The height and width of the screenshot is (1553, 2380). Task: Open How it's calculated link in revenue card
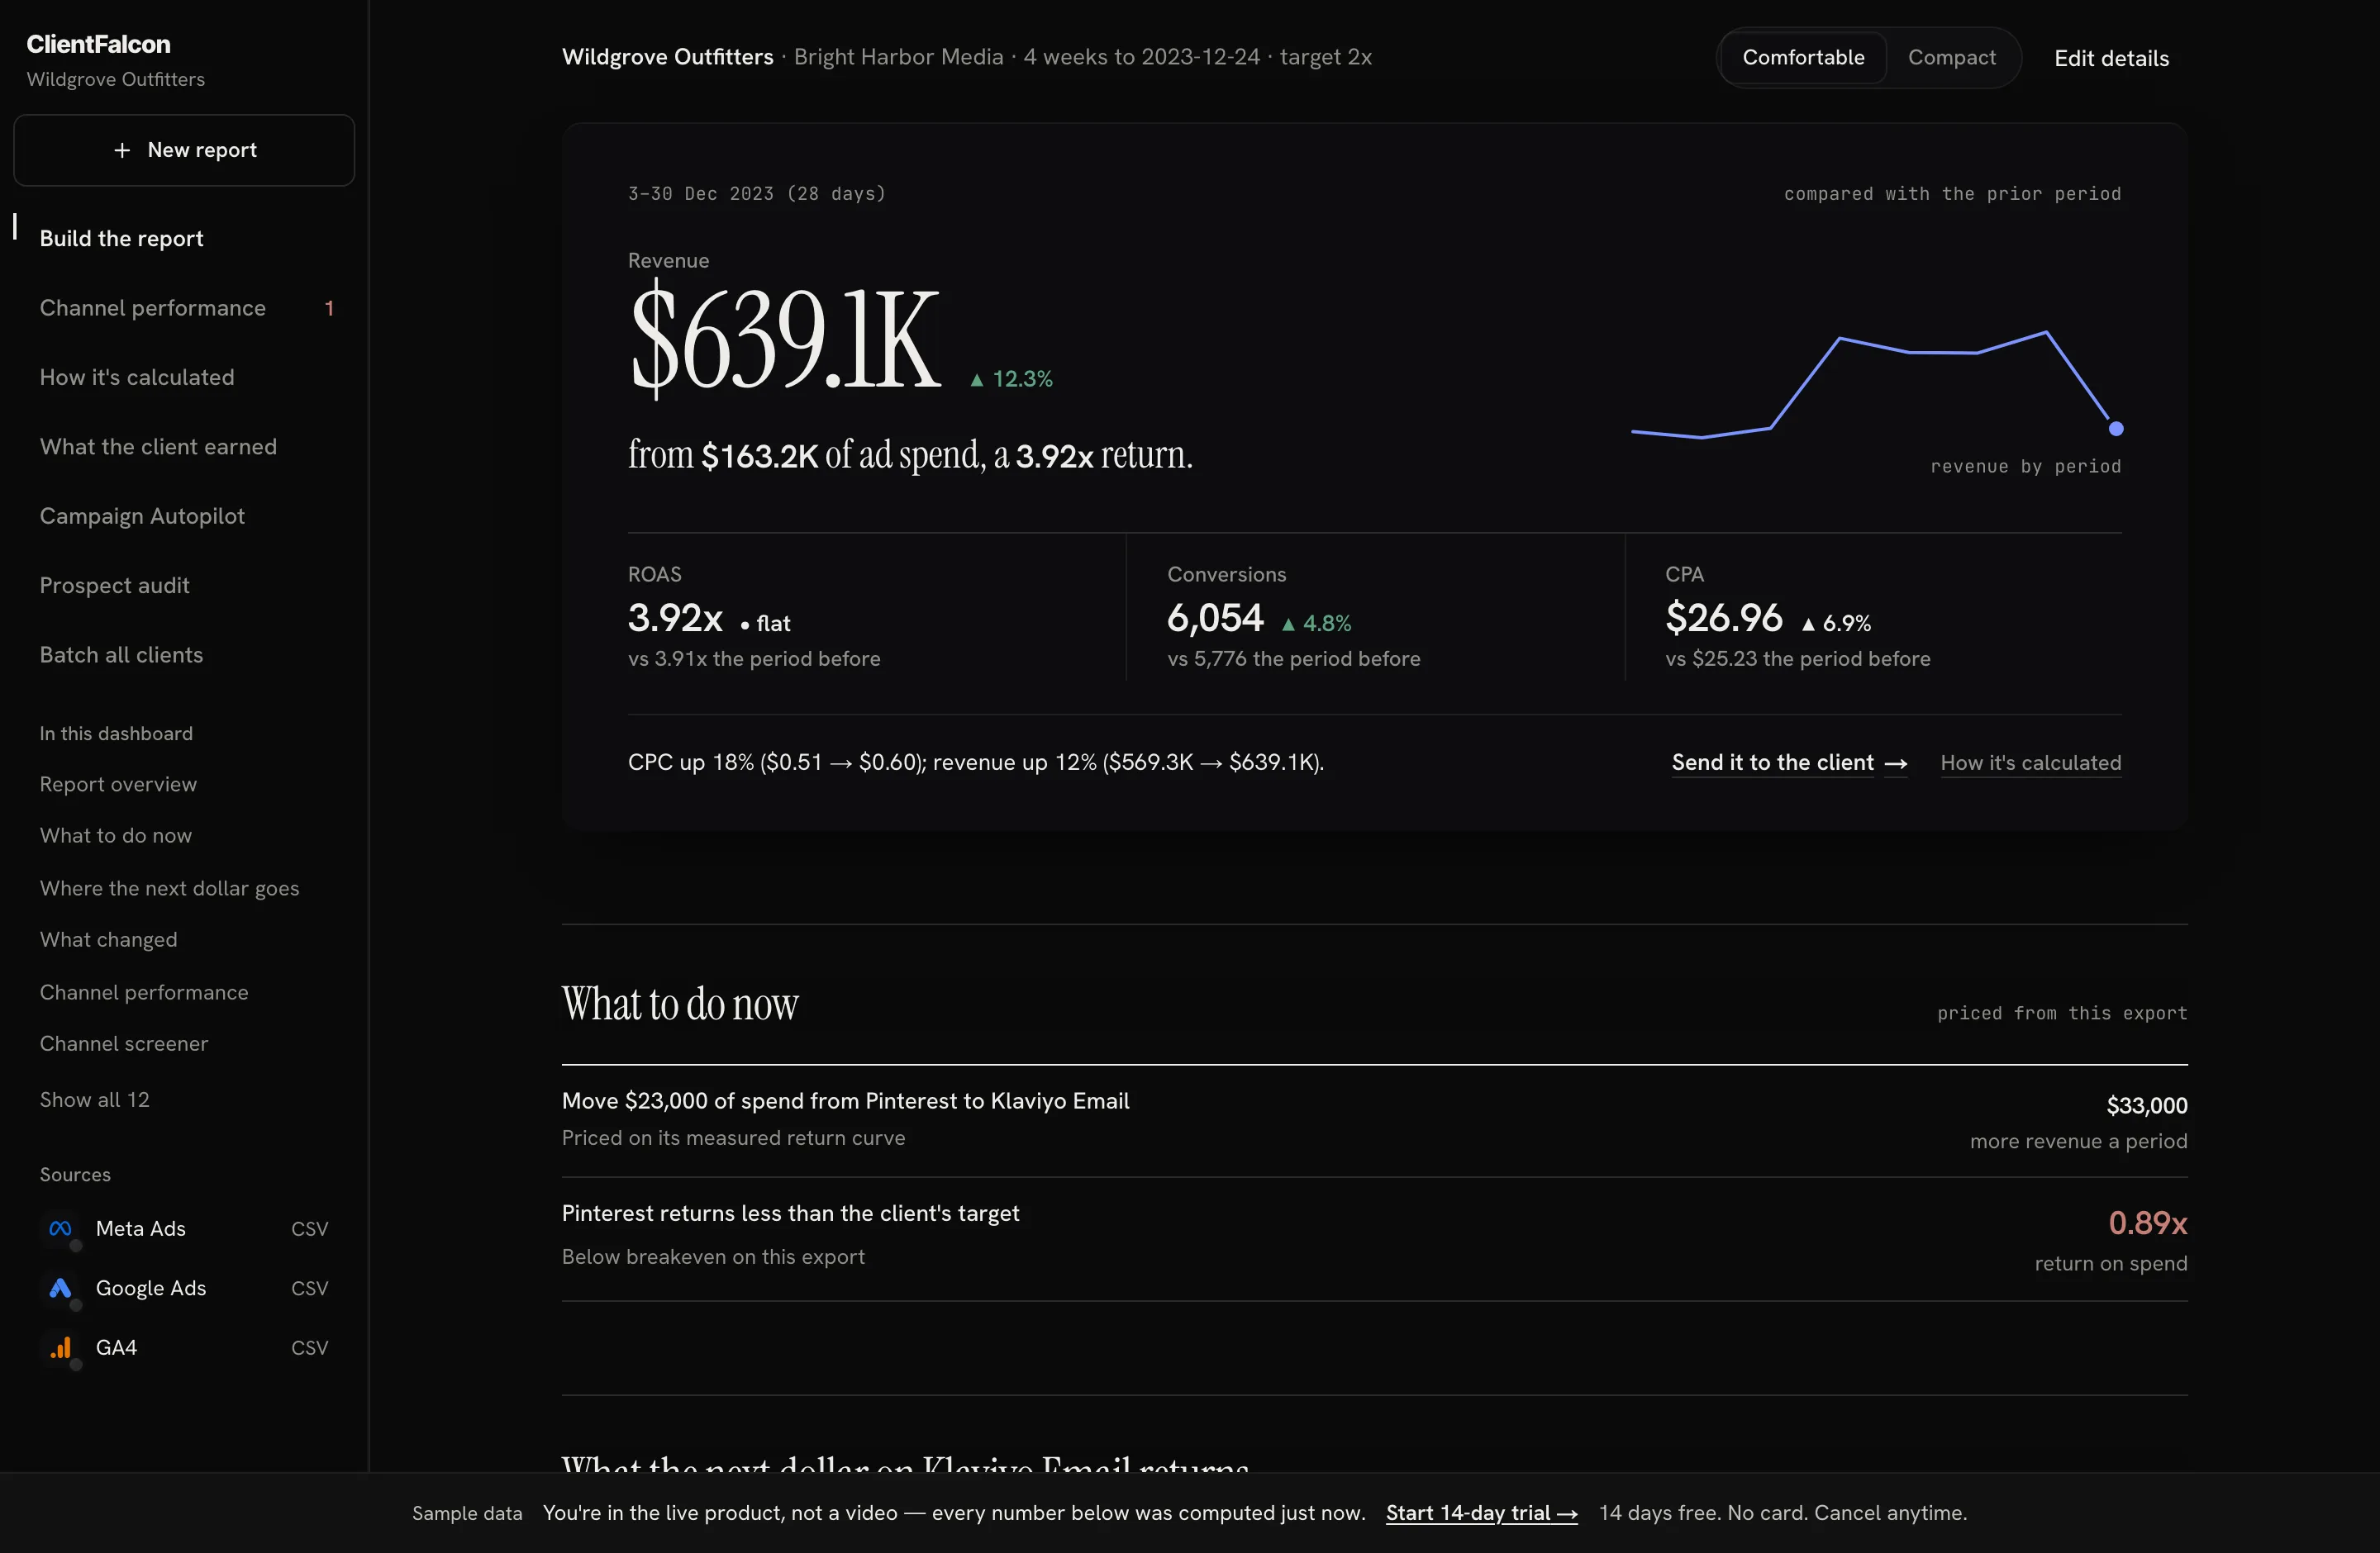pyautogui.click(x=2030, y=762)
